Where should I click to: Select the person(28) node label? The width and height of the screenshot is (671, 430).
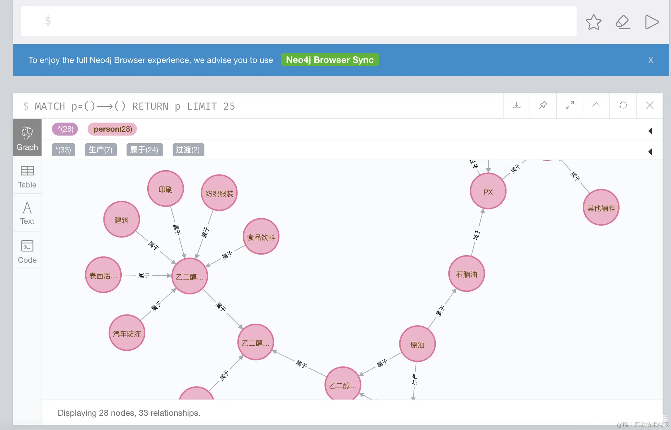112,129
